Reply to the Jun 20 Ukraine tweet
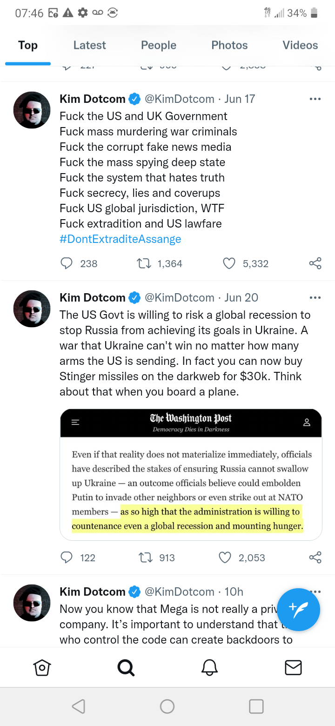The width and height of the screenshot is (335, 726). click(x=67, y=558)
